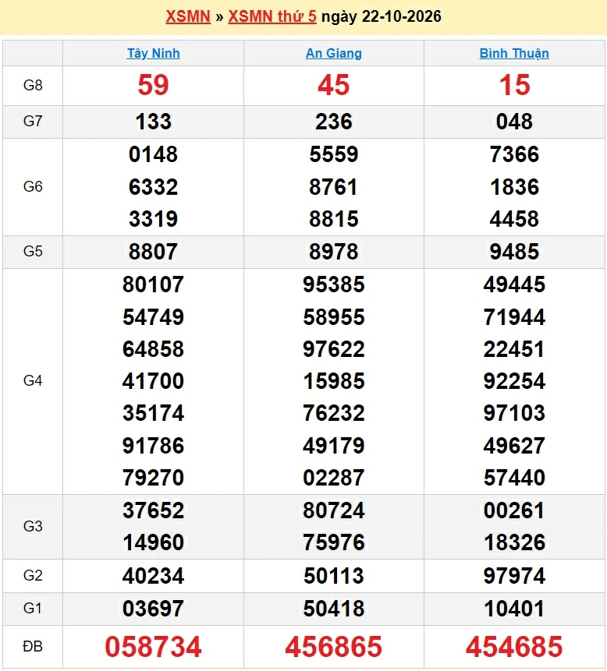This screenshot has width=607, height=671.
Task: Select Tây Ninh G8 result 59
Action: tap(154, 85)
